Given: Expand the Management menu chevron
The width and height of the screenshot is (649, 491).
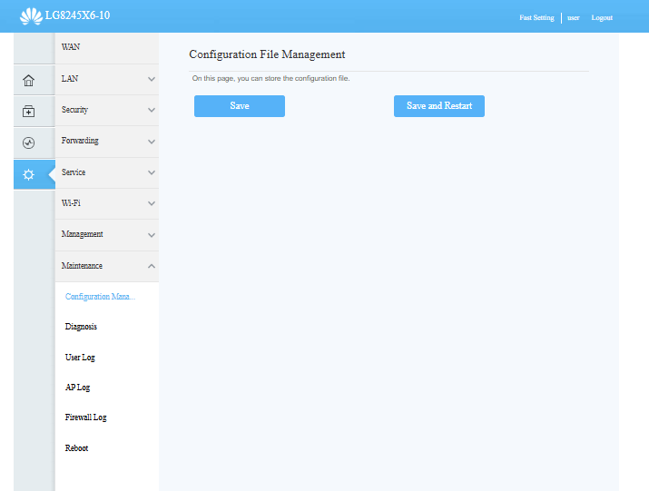Looking at the screenshot, I should pyautogui.click(x=152, y=235).
